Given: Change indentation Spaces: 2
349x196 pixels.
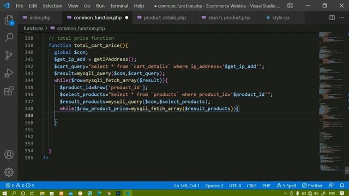Looking at the screenshot, I should pyautogui.click(x=214, y=185).
